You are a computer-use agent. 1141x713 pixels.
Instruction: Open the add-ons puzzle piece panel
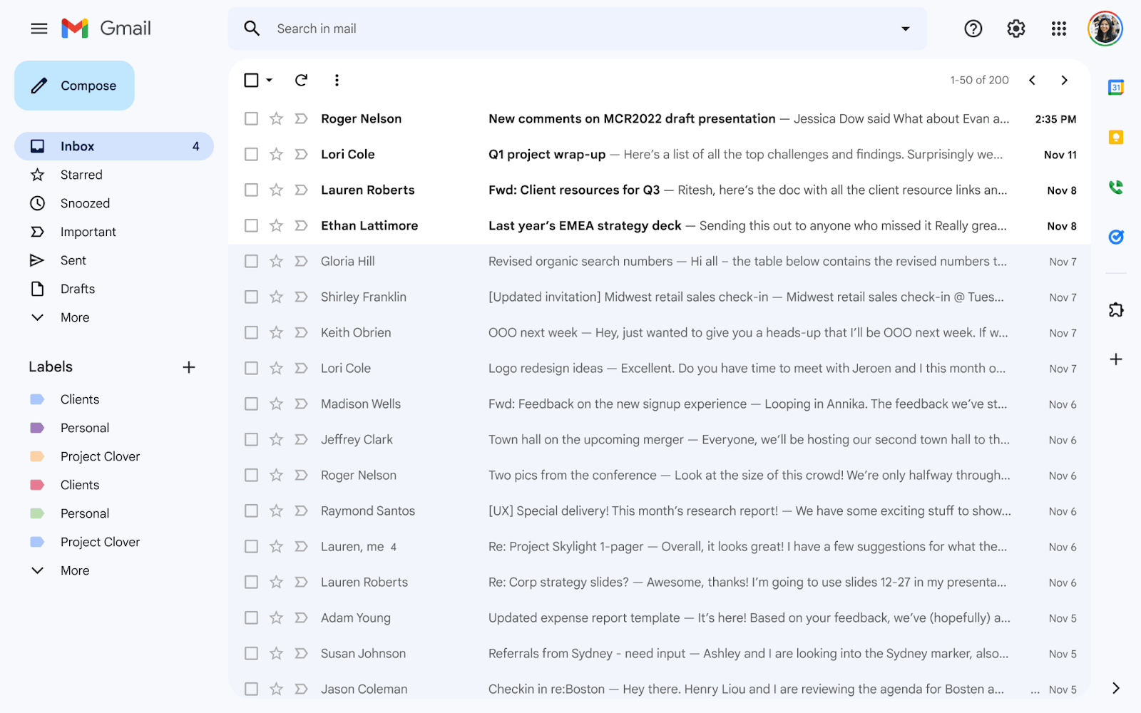[x=1116, y=309]
